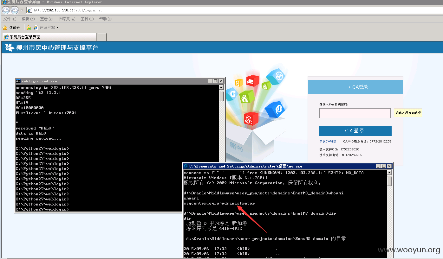This screenshot has height=259, width=443.
Task: Expand the 建议网站 dropdown arrow
Action: (x=57, y=28)
